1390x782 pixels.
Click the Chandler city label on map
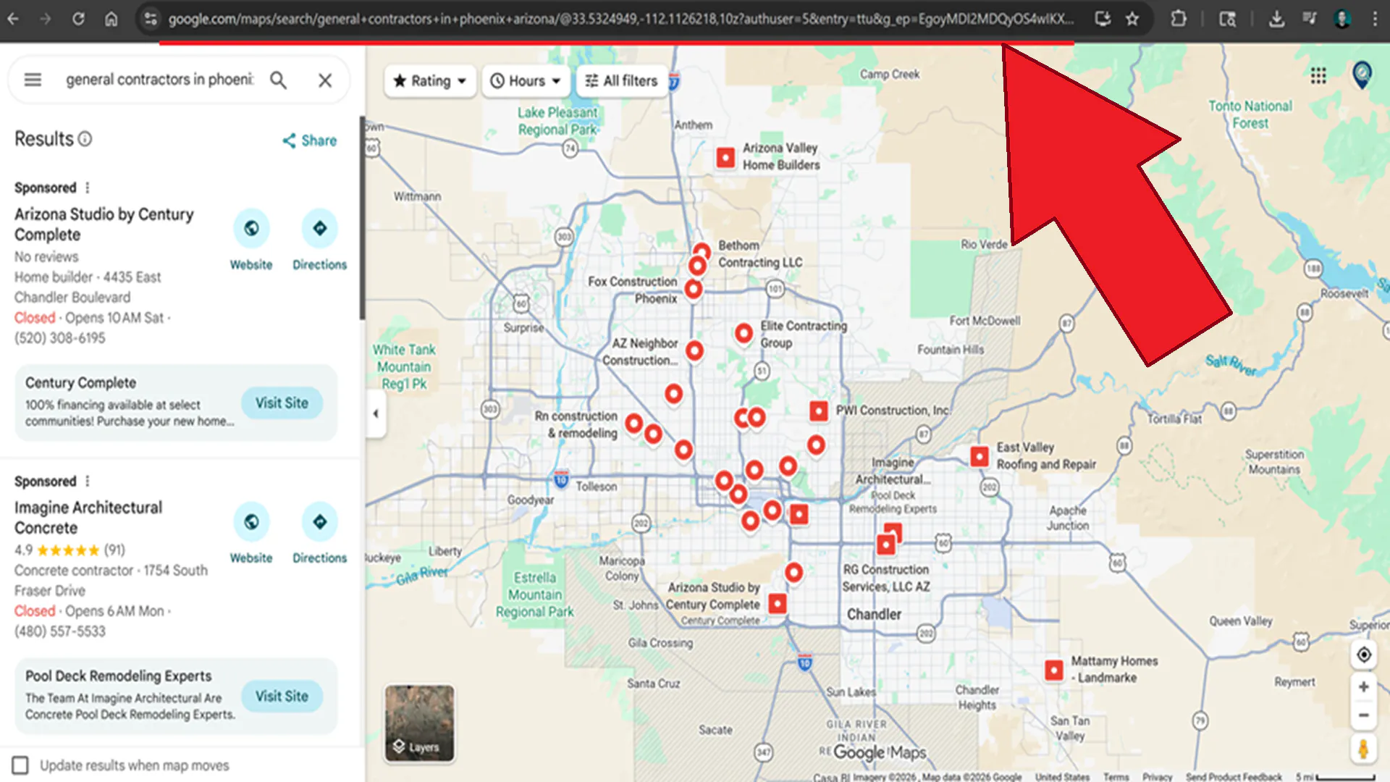pos(874,614)
